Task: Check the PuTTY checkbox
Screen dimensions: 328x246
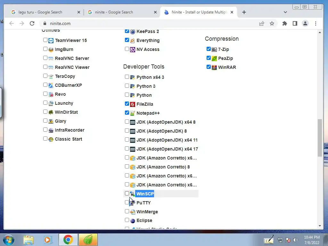Action: (127, 202)
